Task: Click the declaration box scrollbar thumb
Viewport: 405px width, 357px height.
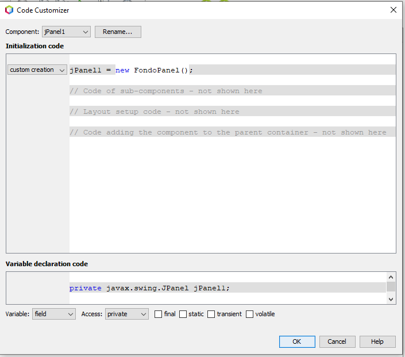Action: coord(391,287)
